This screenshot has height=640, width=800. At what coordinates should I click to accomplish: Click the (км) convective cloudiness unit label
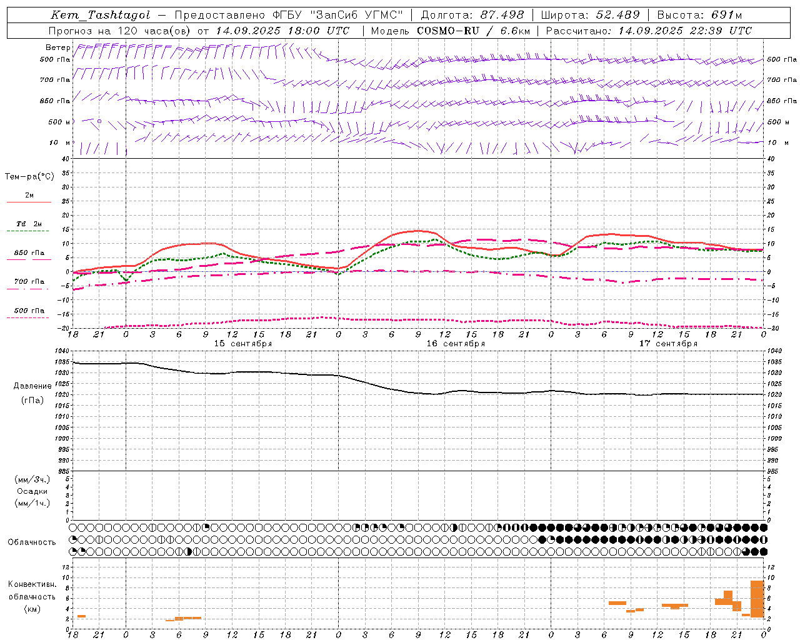[x=32, y=609]
